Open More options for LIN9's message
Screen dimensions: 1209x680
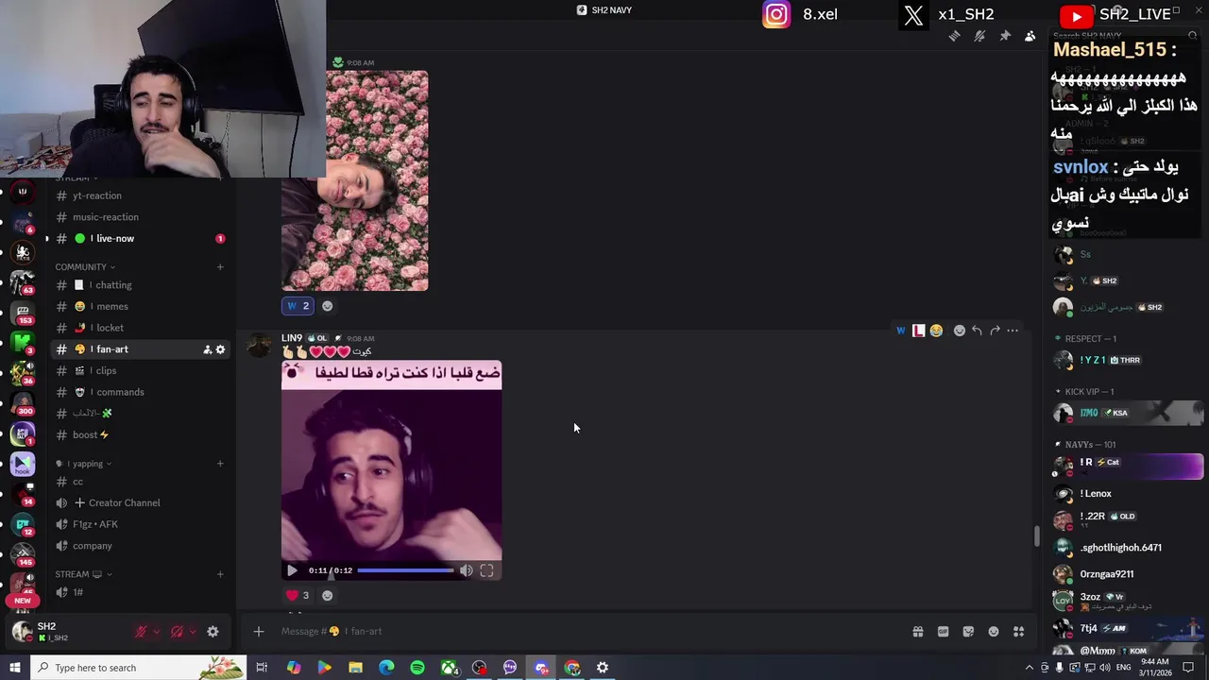(x=1013, y=331)
